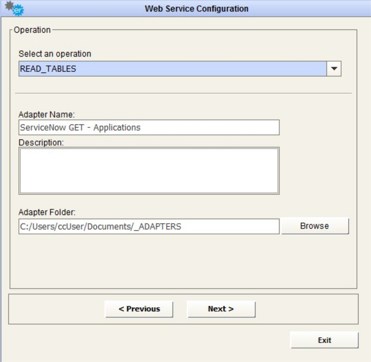371x362 pixels.
Task: Click the 'Adapter Name:' label
Action: tap(47, 114)
